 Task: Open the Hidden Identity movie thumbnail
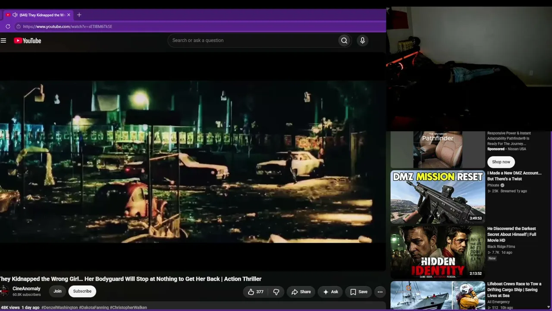438,252
